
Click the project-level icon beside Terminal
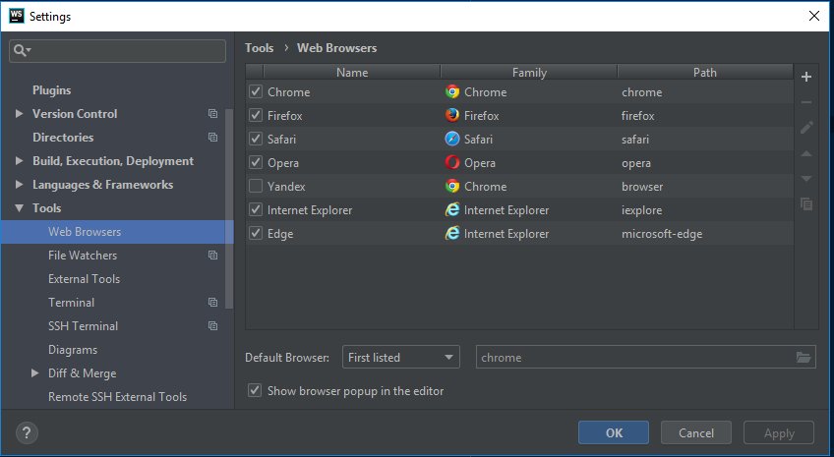[212, 303]
